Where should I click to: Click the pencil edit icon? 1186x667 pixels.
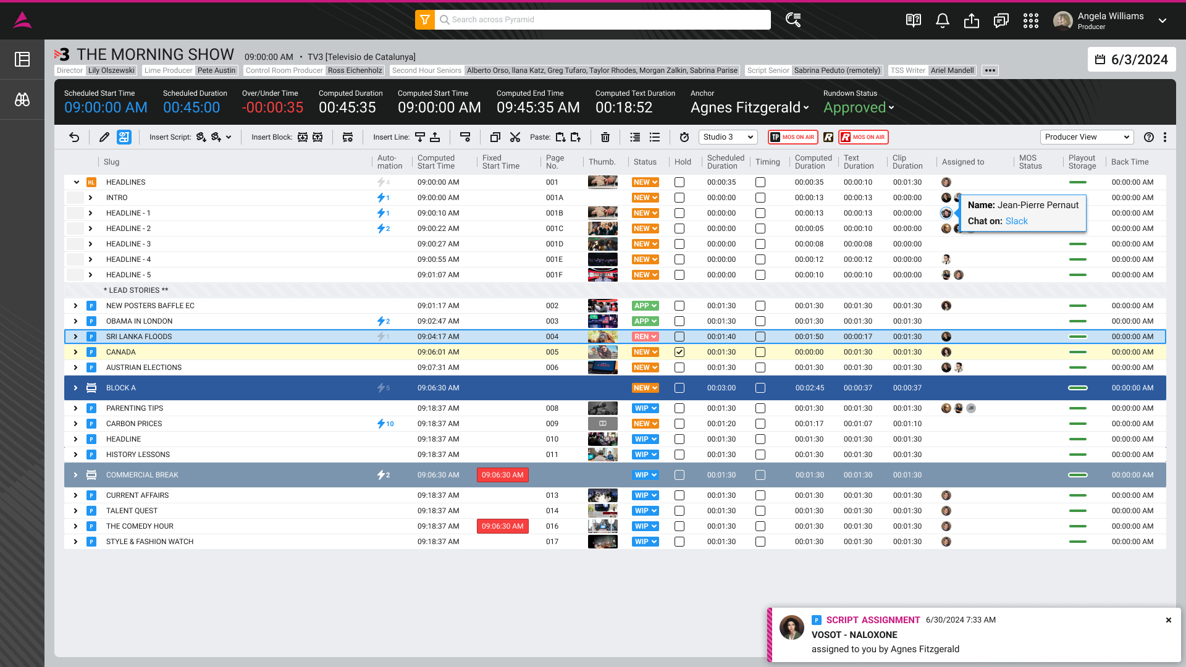coord(104,137)
